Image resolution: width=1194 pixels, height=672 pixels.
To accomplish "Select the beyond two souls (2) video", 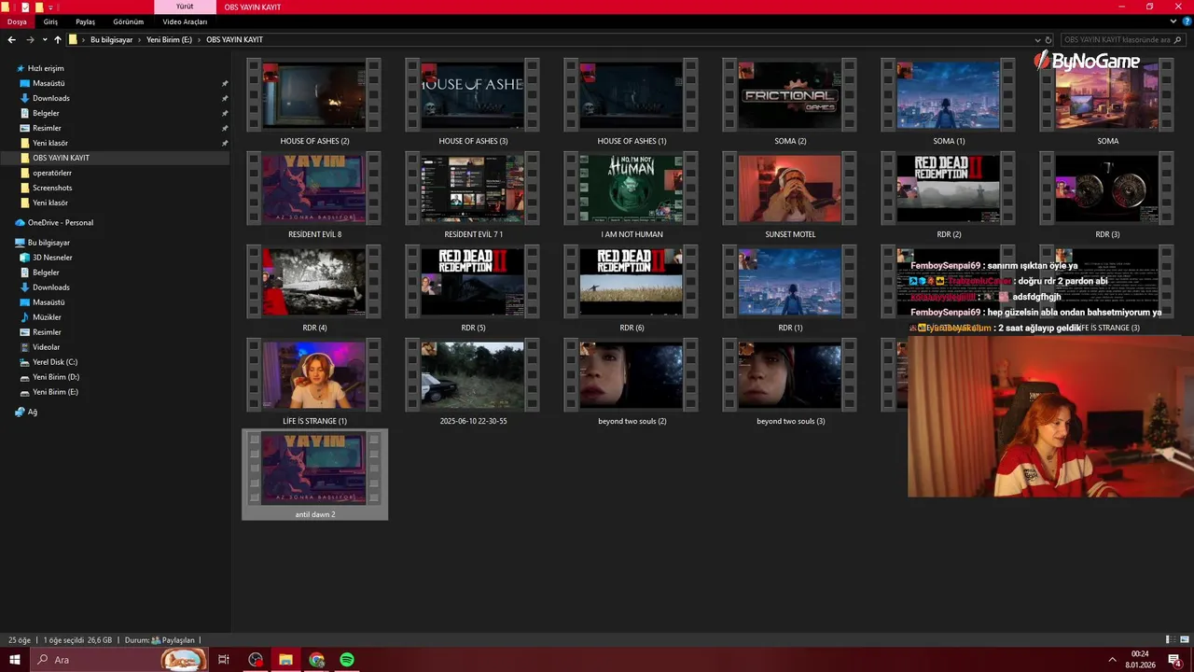I will pyautogui.click(x=632, y=382).
